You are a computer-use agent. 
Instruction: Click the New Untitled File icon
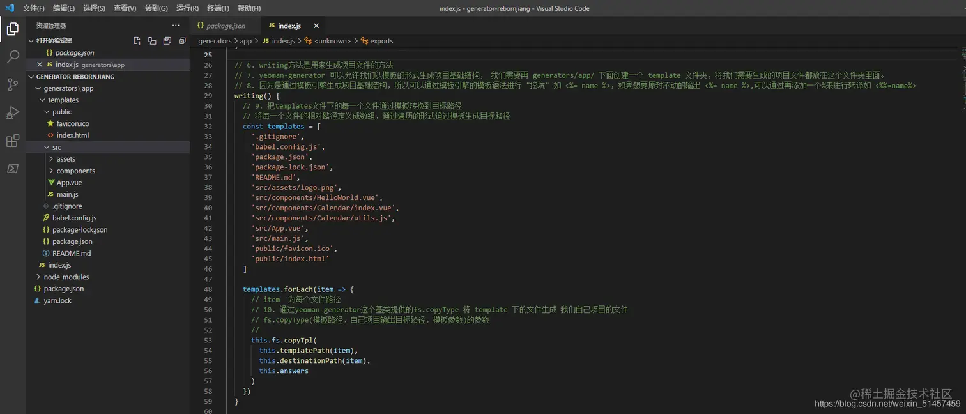point(137,41)
